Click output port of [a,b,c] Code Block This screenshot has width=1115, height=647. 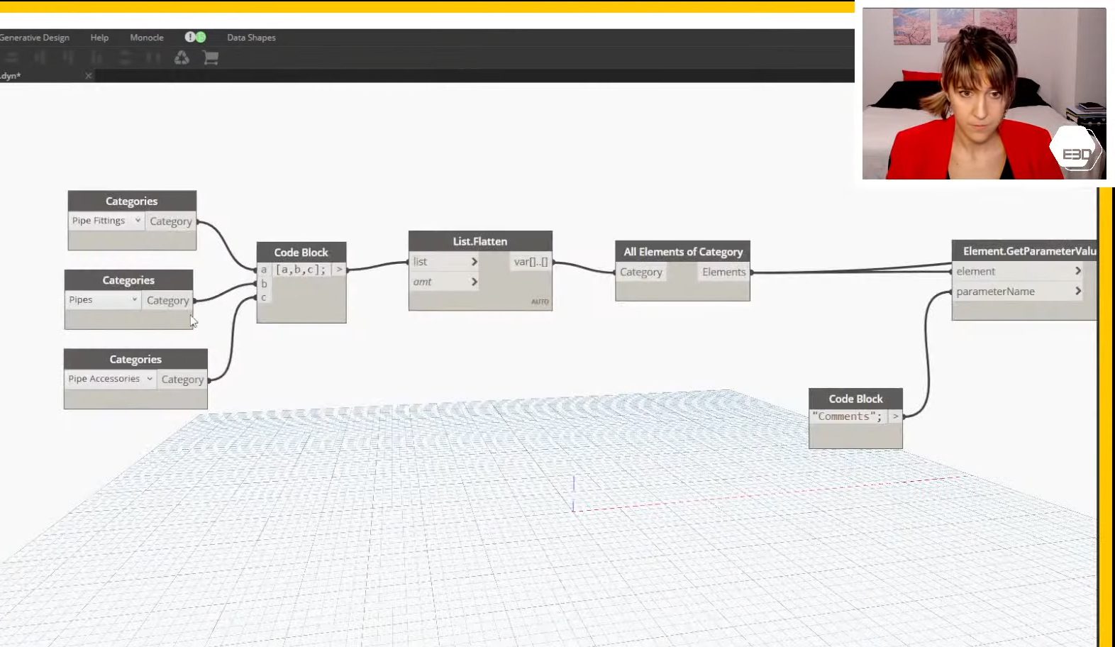[339, 270]
